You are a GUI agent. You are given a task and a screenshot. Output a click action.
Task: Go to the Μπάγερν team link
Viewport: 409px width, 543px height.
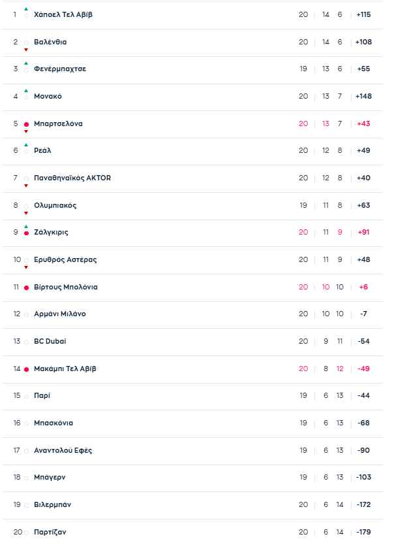click(50, 478)
